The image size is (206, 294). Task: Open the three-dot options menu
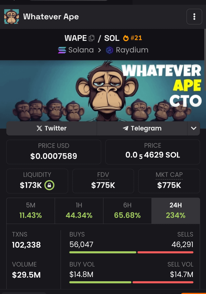coord(194,17)
